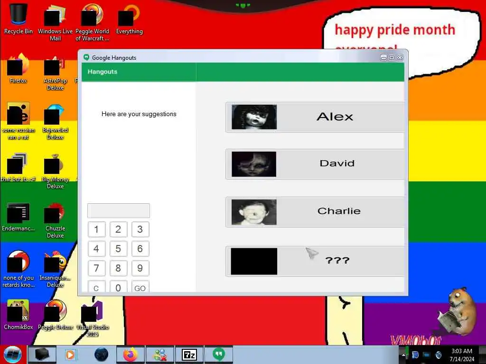Open the 'none of you' desktop icon

click(x=19, y=269)
